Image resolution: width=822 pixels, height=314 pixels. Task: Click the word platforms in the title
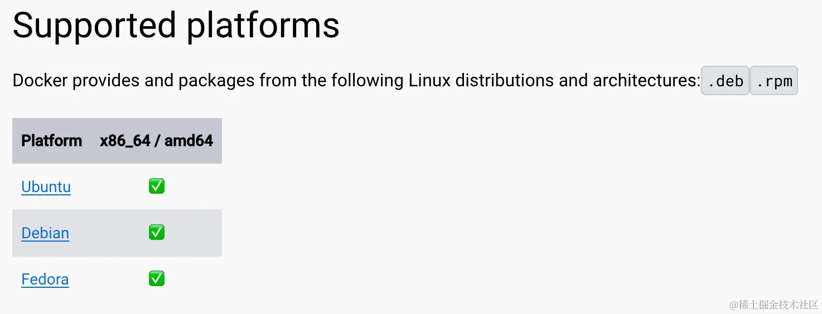point(263,26)
